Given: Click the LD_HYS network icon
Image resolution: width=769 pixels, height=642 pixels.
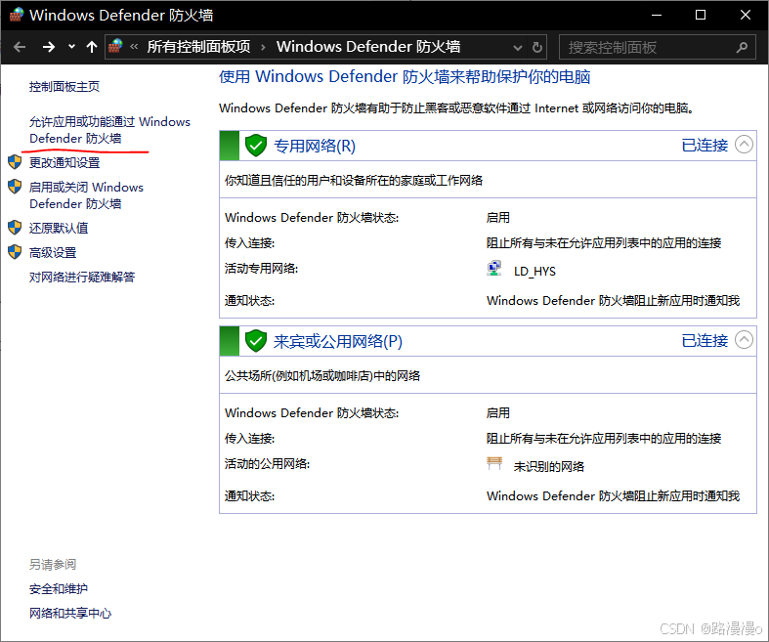Looking at the screenshot, I should point(494,269).
